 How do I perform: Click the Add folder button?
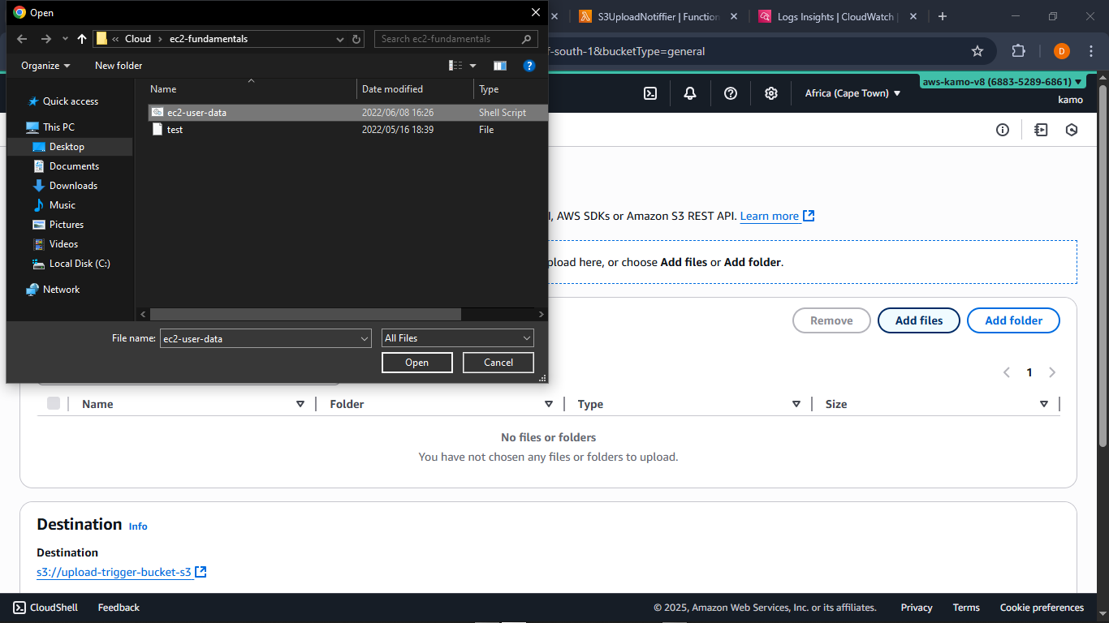[1014, 320]
